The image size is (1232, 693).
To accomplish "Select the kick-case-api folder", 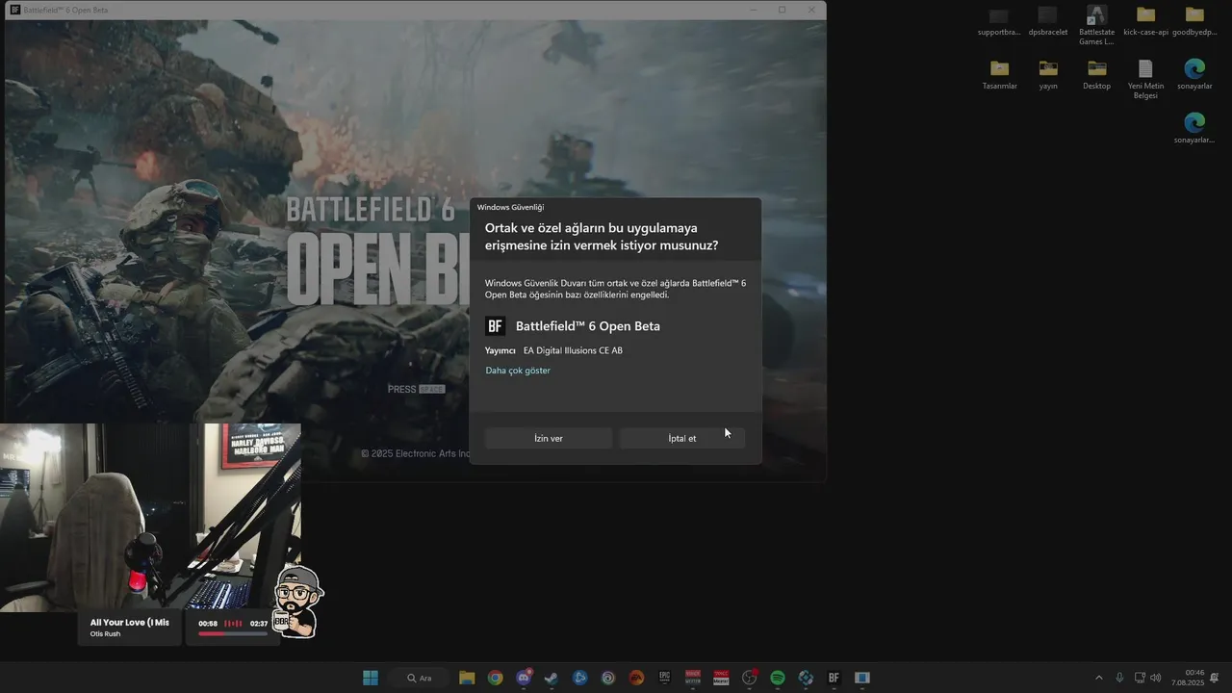I will (1145, 21).
